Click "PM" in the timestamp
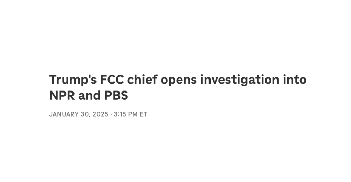This screenshot has width=351, height=182. coord(133,114)
